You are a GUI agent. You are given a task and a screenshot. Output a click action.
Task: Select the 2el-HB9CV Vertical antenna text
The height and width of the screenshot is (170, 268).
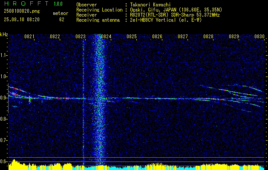[166, 20]
